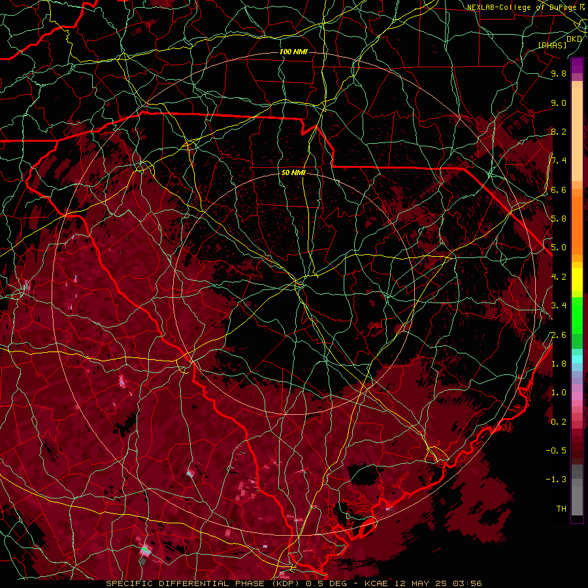Click the [PHAS] legend header
This screenshot has height=588, width=588.
[552, 45]
